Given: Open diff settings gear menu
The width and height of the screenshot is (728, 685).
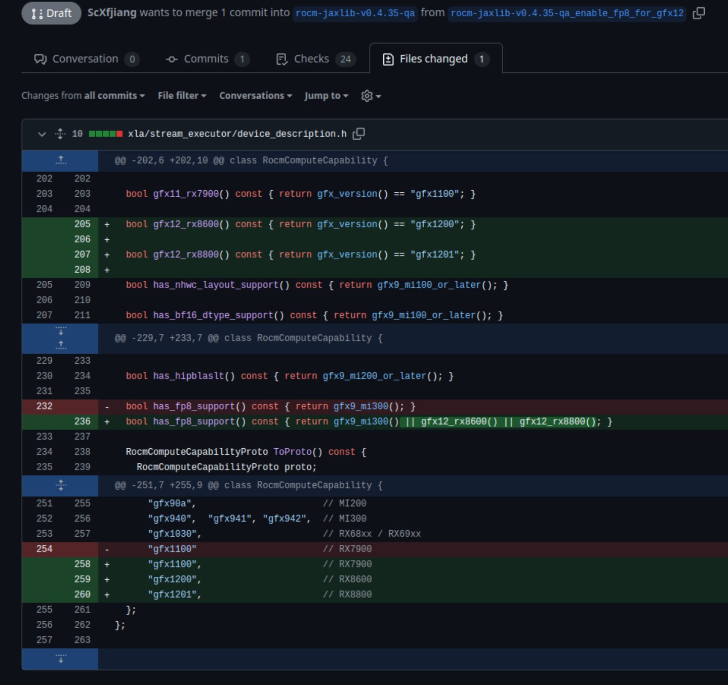Looking at the screenshot, I should pos(371,96).
